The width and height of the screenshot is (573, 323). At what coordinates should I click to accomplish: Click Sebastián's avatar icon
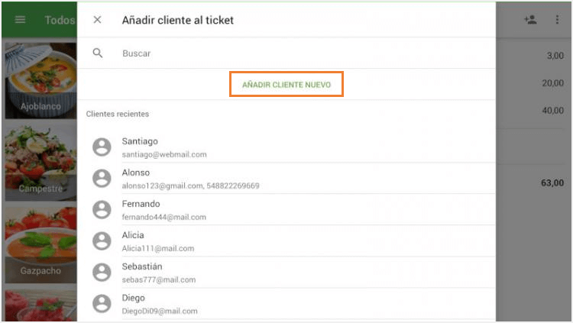click(102, 273)
